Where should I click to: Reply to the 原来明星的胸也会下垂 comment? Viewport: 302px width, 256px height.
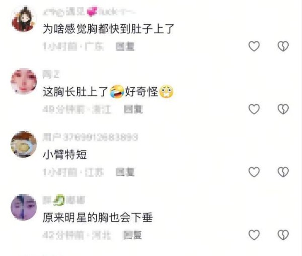point(133,235)
